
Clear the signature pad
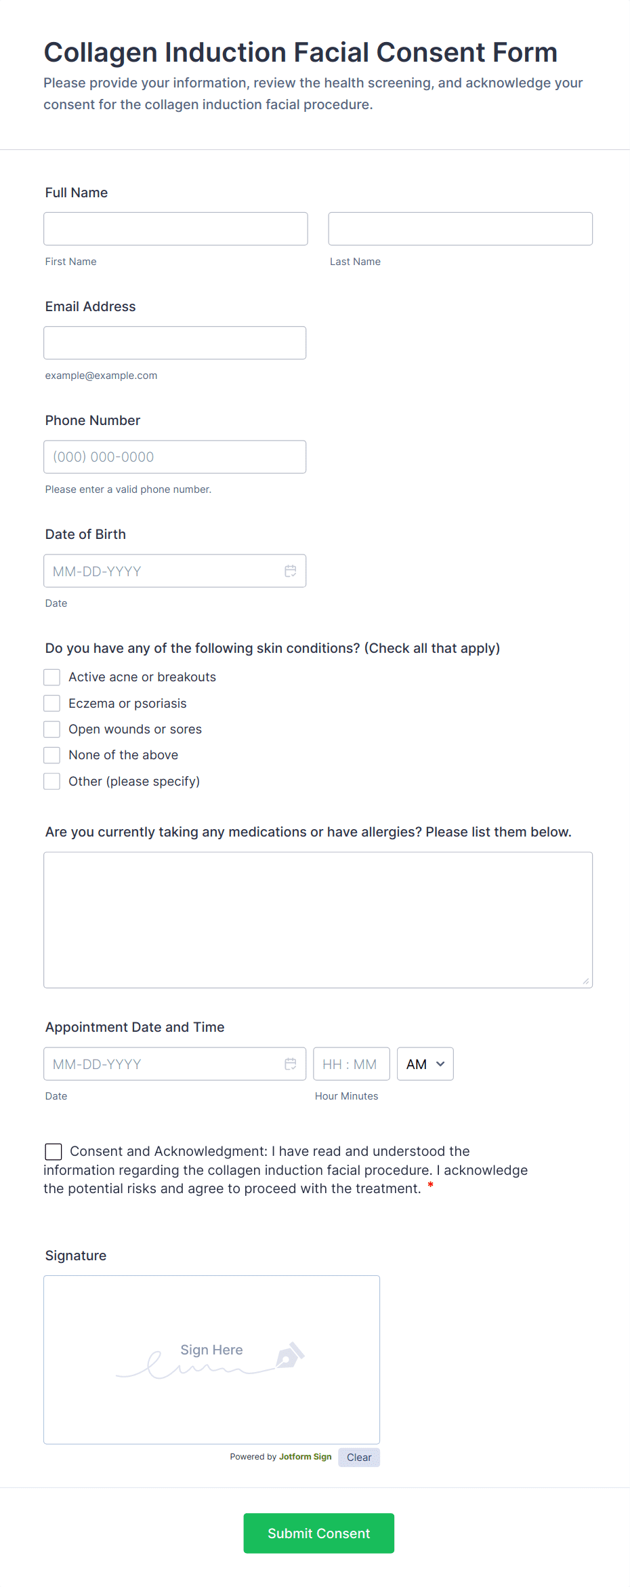359,1458
